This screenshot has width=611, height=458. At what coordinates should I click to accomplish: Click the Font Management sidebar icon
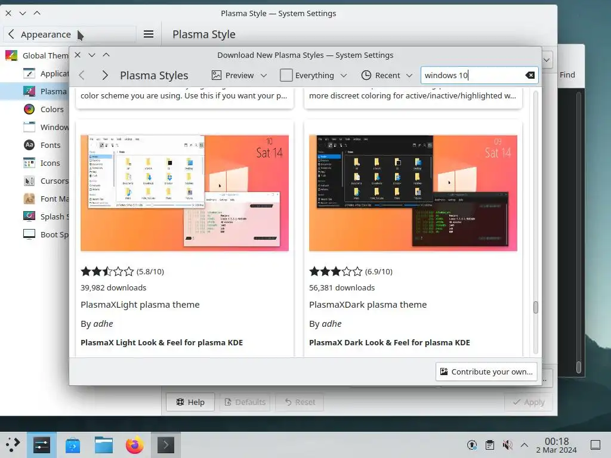29,199
